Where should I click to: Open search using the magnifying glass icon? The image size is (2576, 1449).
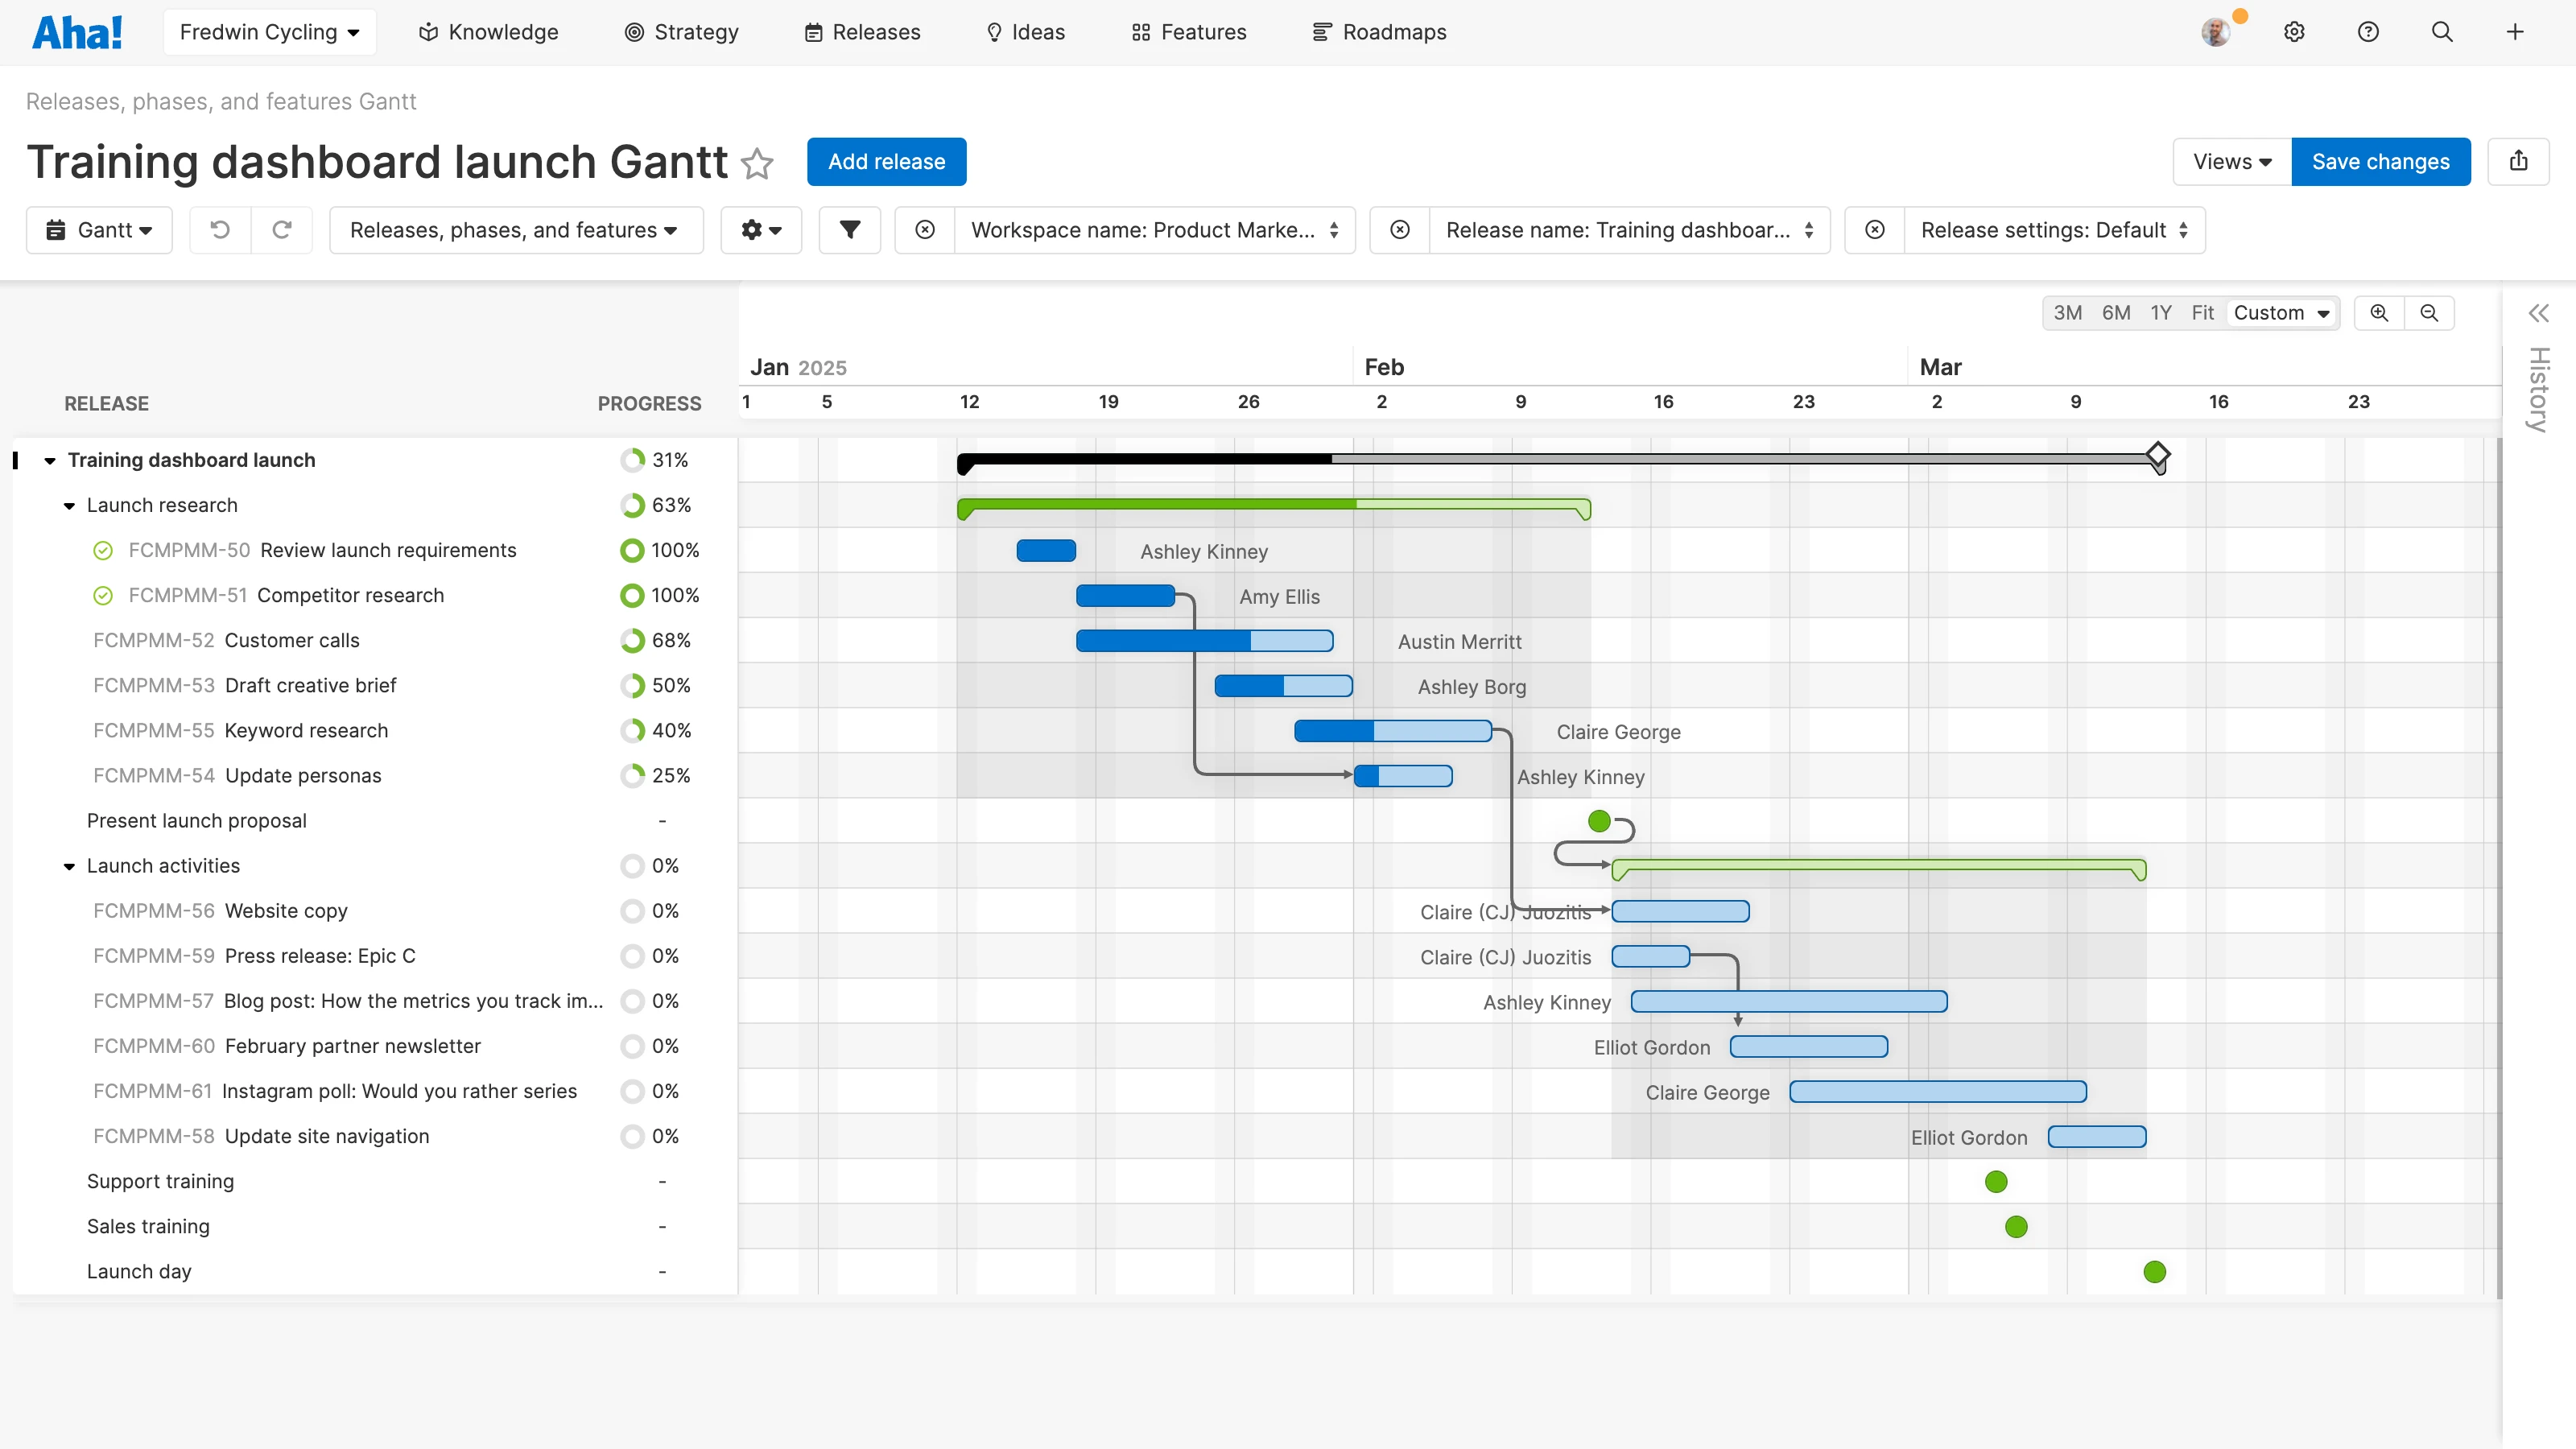tap(2442, 31)
